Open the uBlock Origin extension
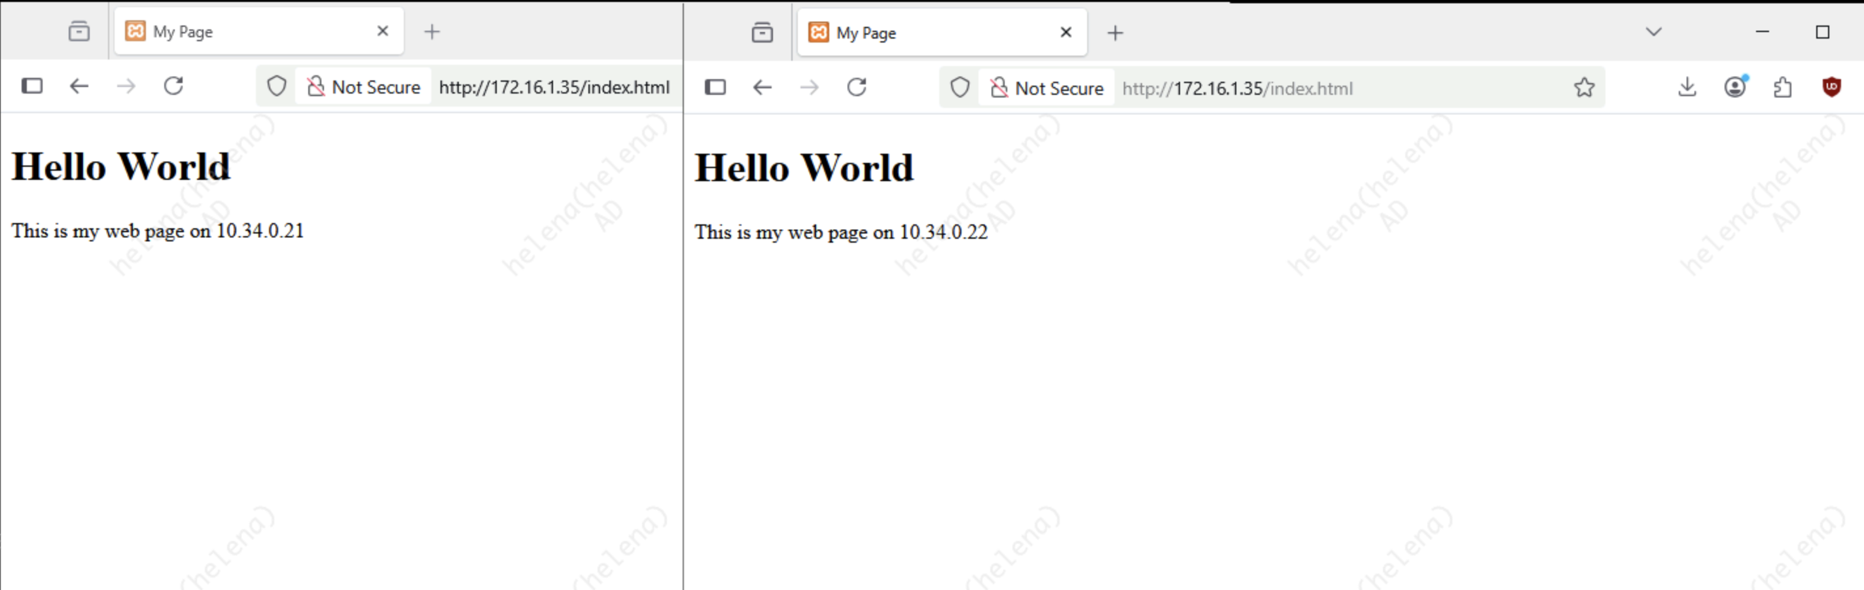The height and width of the screenshot is (590, 1864). (1831, 88)
